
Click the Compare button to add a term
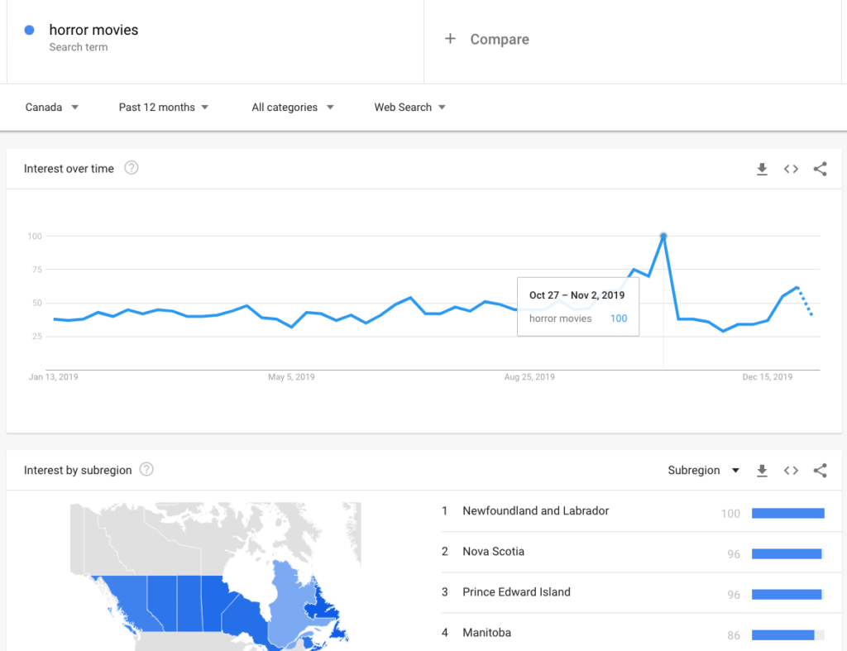coord(486,39)
